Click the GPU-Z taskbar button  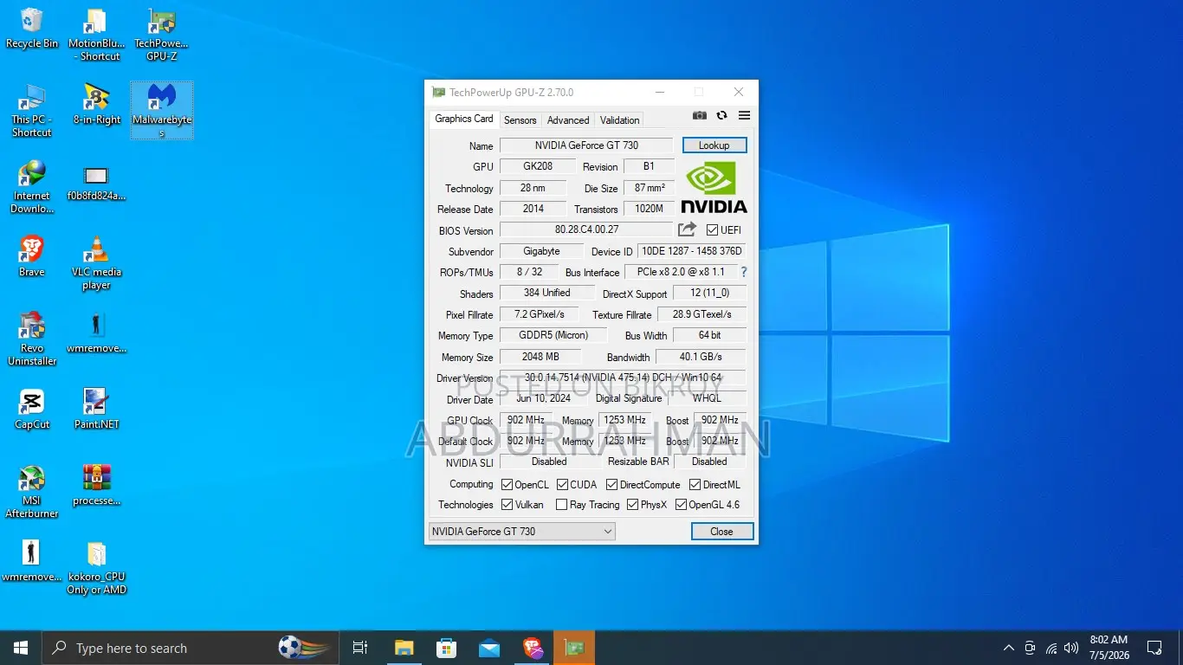pyautogui.click(x=574, y=648)
